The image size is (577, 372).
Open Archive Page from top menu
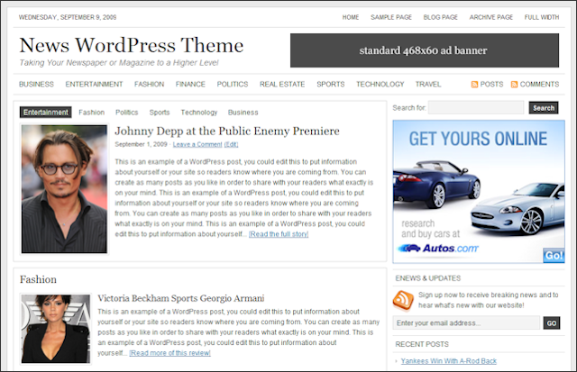(490, 17)
